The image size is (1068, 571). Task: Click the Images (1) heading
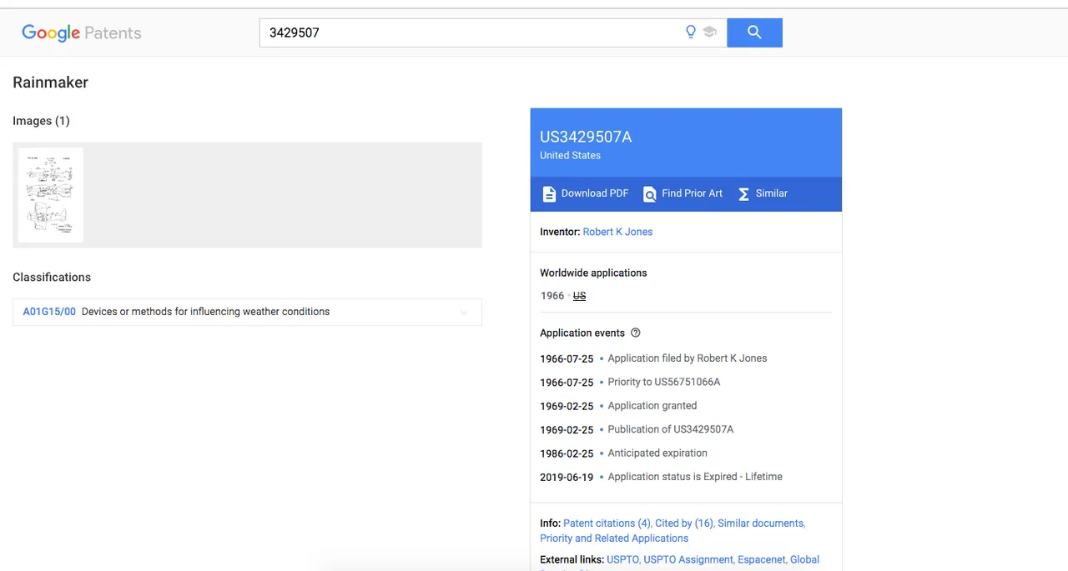41,121
